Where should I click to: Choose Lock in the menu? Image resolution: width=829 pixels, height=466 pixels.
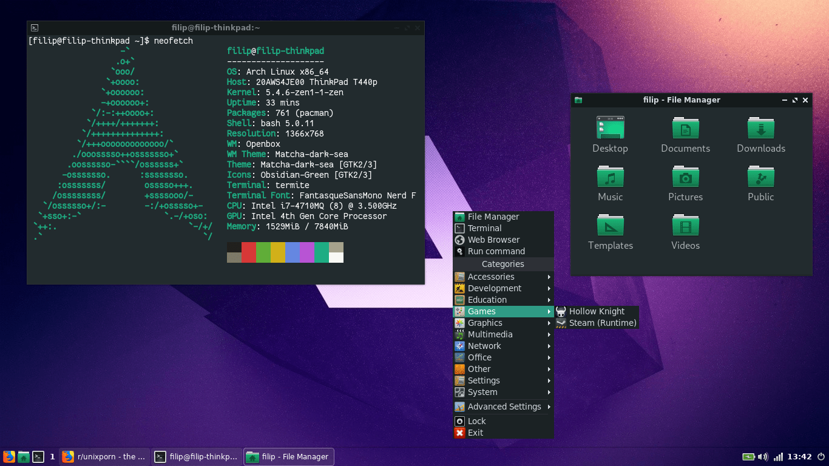503,421
